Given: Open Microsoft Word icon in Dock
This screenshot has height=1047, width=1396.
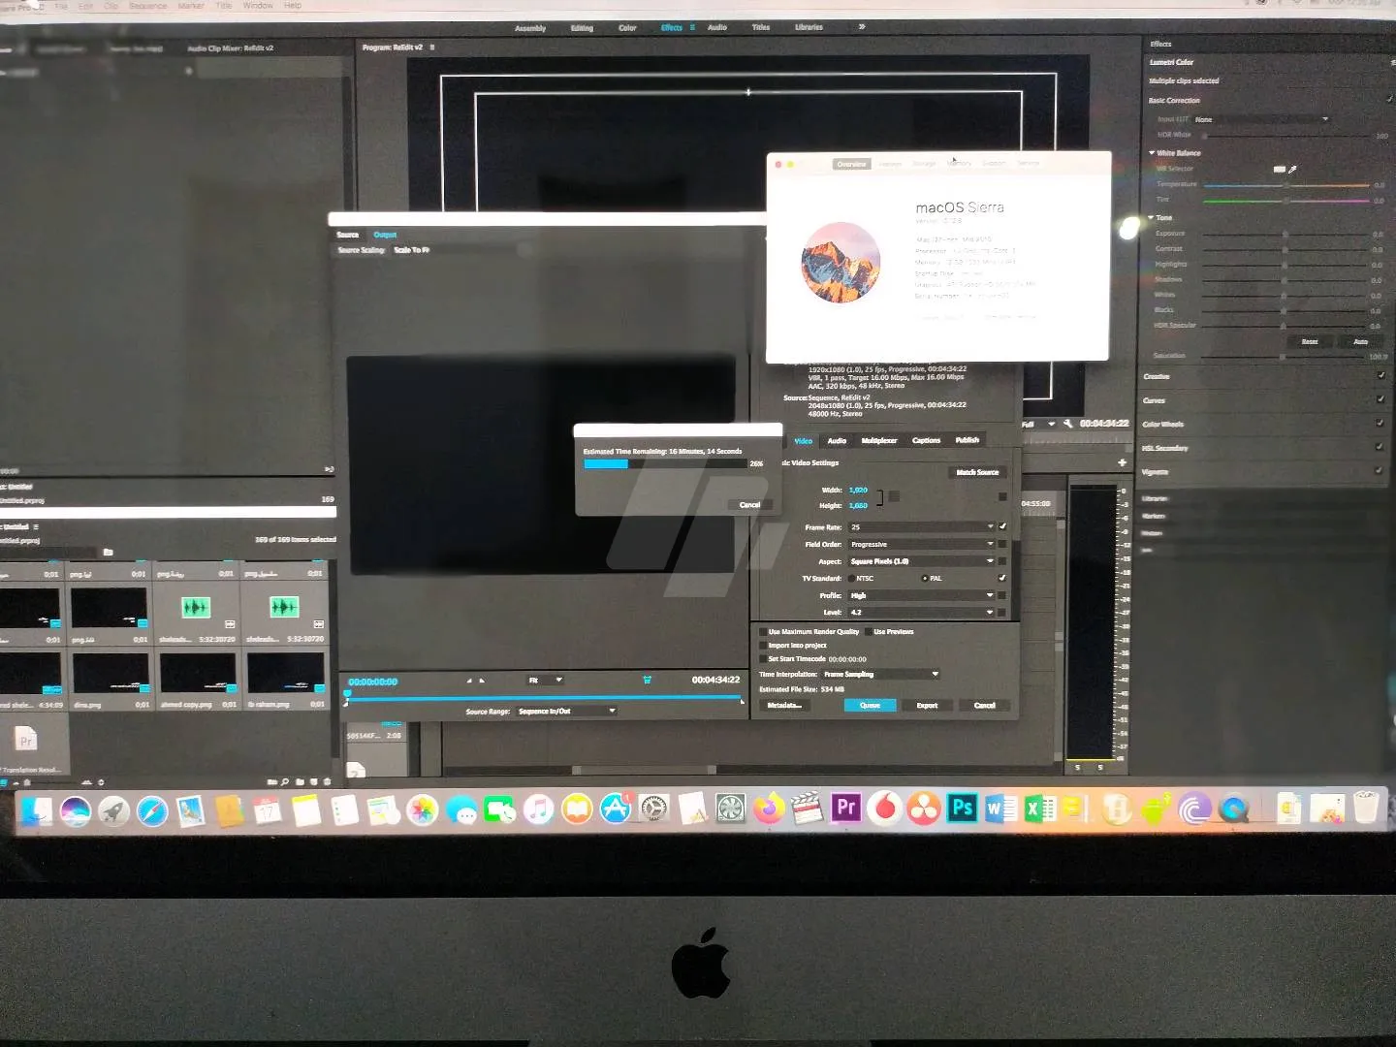Looking at the screenshot, I should [x=1000, y=809].
